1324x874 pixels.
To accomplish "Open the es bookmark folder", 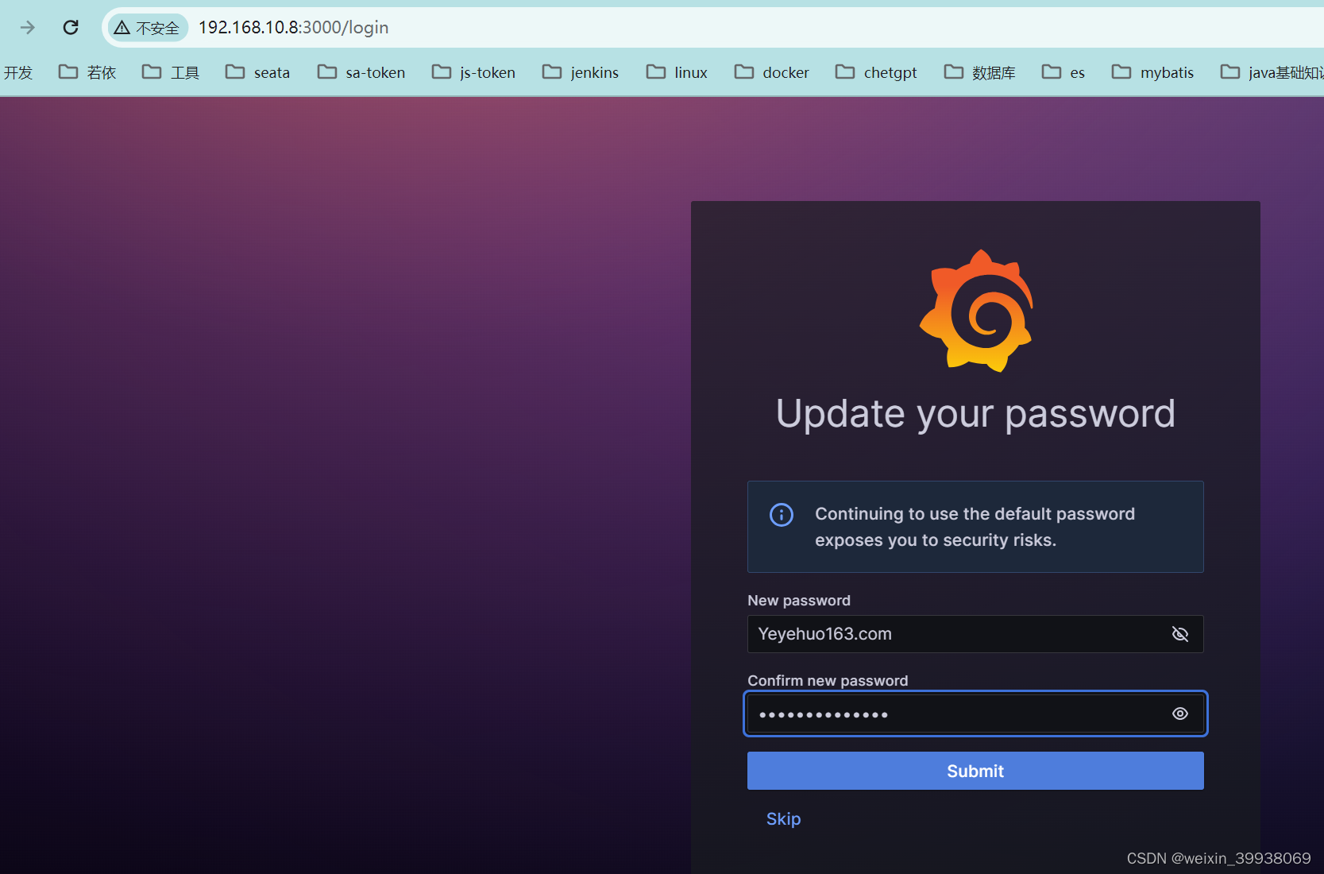I will pos(1063,72).
